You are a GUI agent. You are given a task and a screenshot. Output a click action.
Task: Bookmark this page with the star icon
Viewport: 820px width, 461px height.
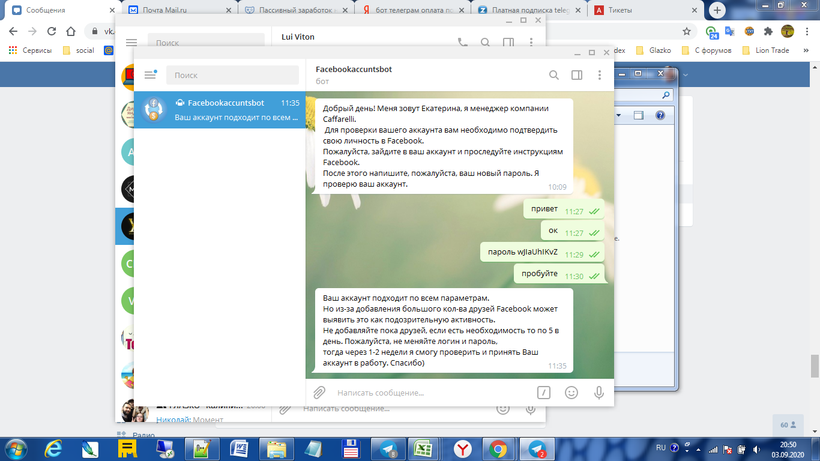pos(687,31)
